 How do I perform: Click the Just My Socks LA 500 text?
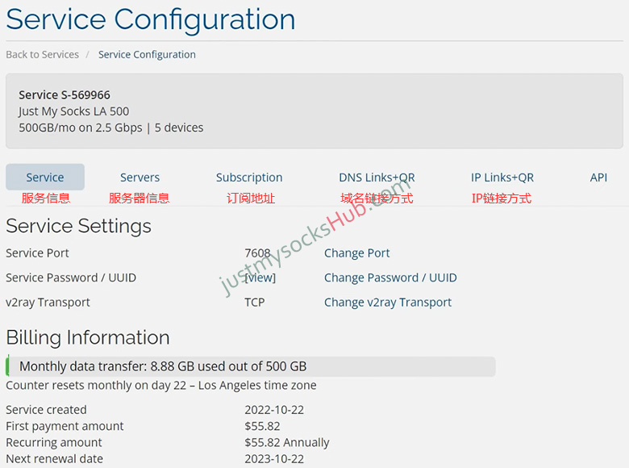[74, 111]
